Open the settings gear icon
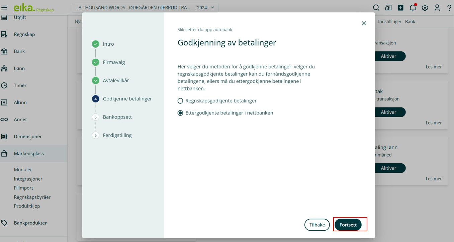The width and height of the screenshot is (454, 242). pos(425,8)
